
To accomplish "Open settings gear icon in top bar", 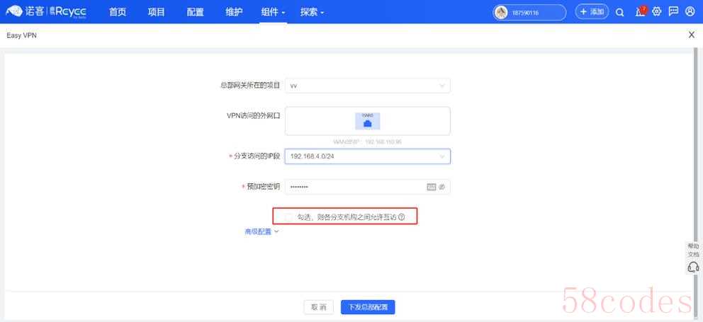I will pyautogui.click(x=657, y=12).
